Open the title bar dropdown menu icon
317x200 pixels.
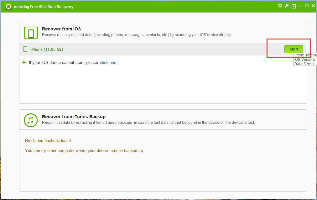294,7
